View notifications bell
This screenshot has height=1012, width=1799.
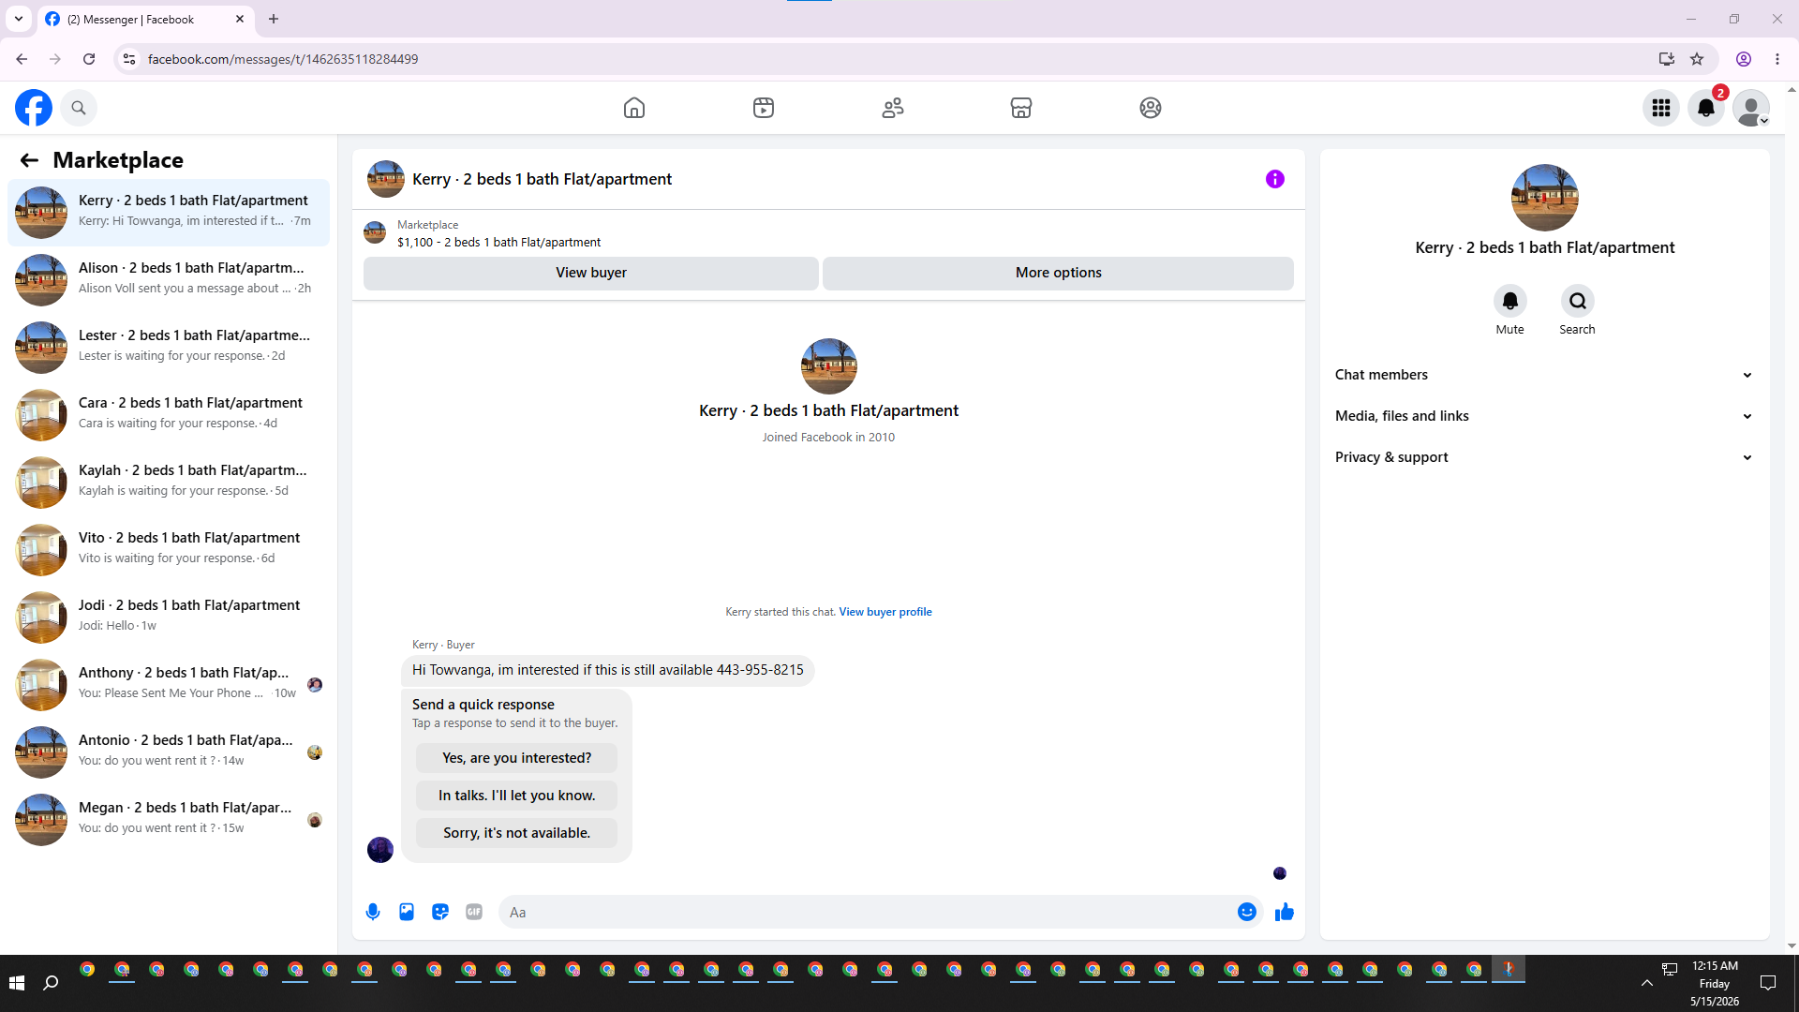tap(1706, 108)
